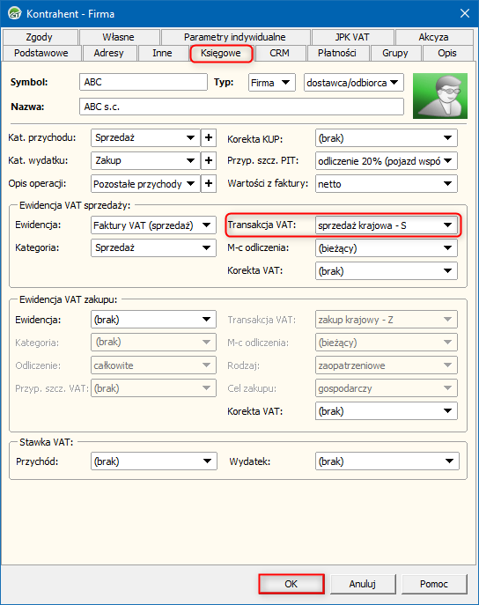The height and width of the screenshot is (605, 479).
Task: Click the plus icon beside Opis operacji
Action: pyautogui.click(x=209, y=183)
